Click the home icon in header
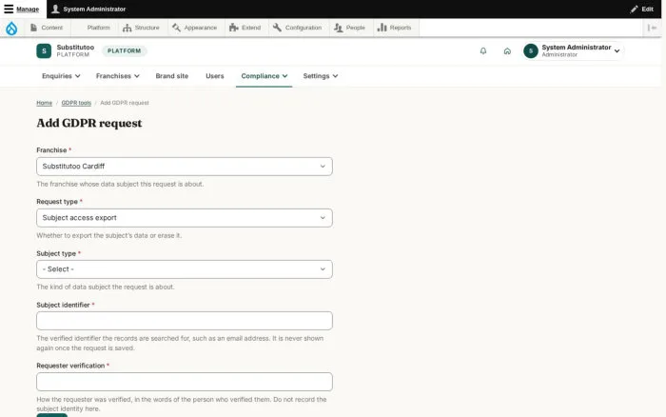The image size is (666, 417). 507,51
